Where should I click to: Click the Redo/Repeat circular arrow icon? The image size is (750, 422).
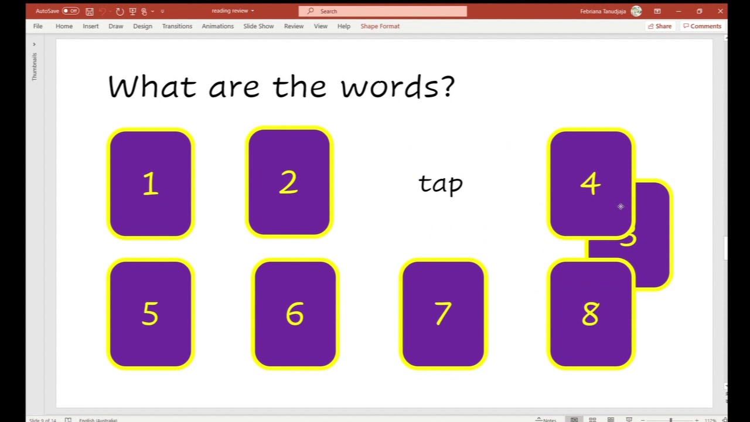point(120,11)
